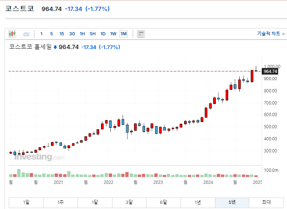Click the 300.00 price axis label

270,151
